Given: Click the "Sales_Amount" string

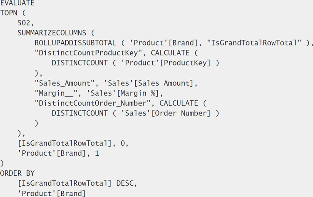Looking at the screenshot, I should (x=65, y=83).
